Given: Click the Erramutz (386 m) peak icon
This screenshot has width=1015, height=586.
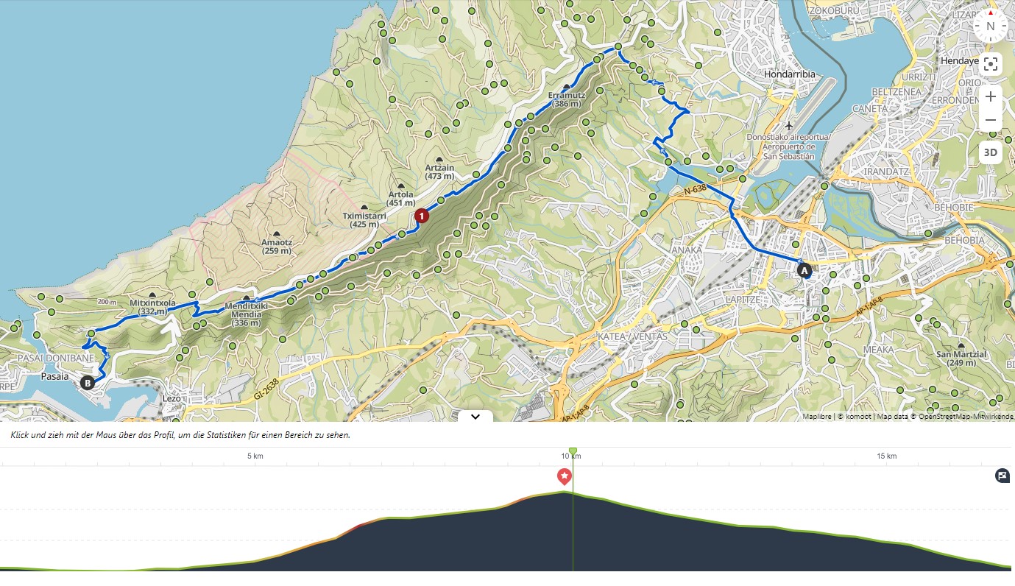Looking at the screenshot, I should [566, 87].
